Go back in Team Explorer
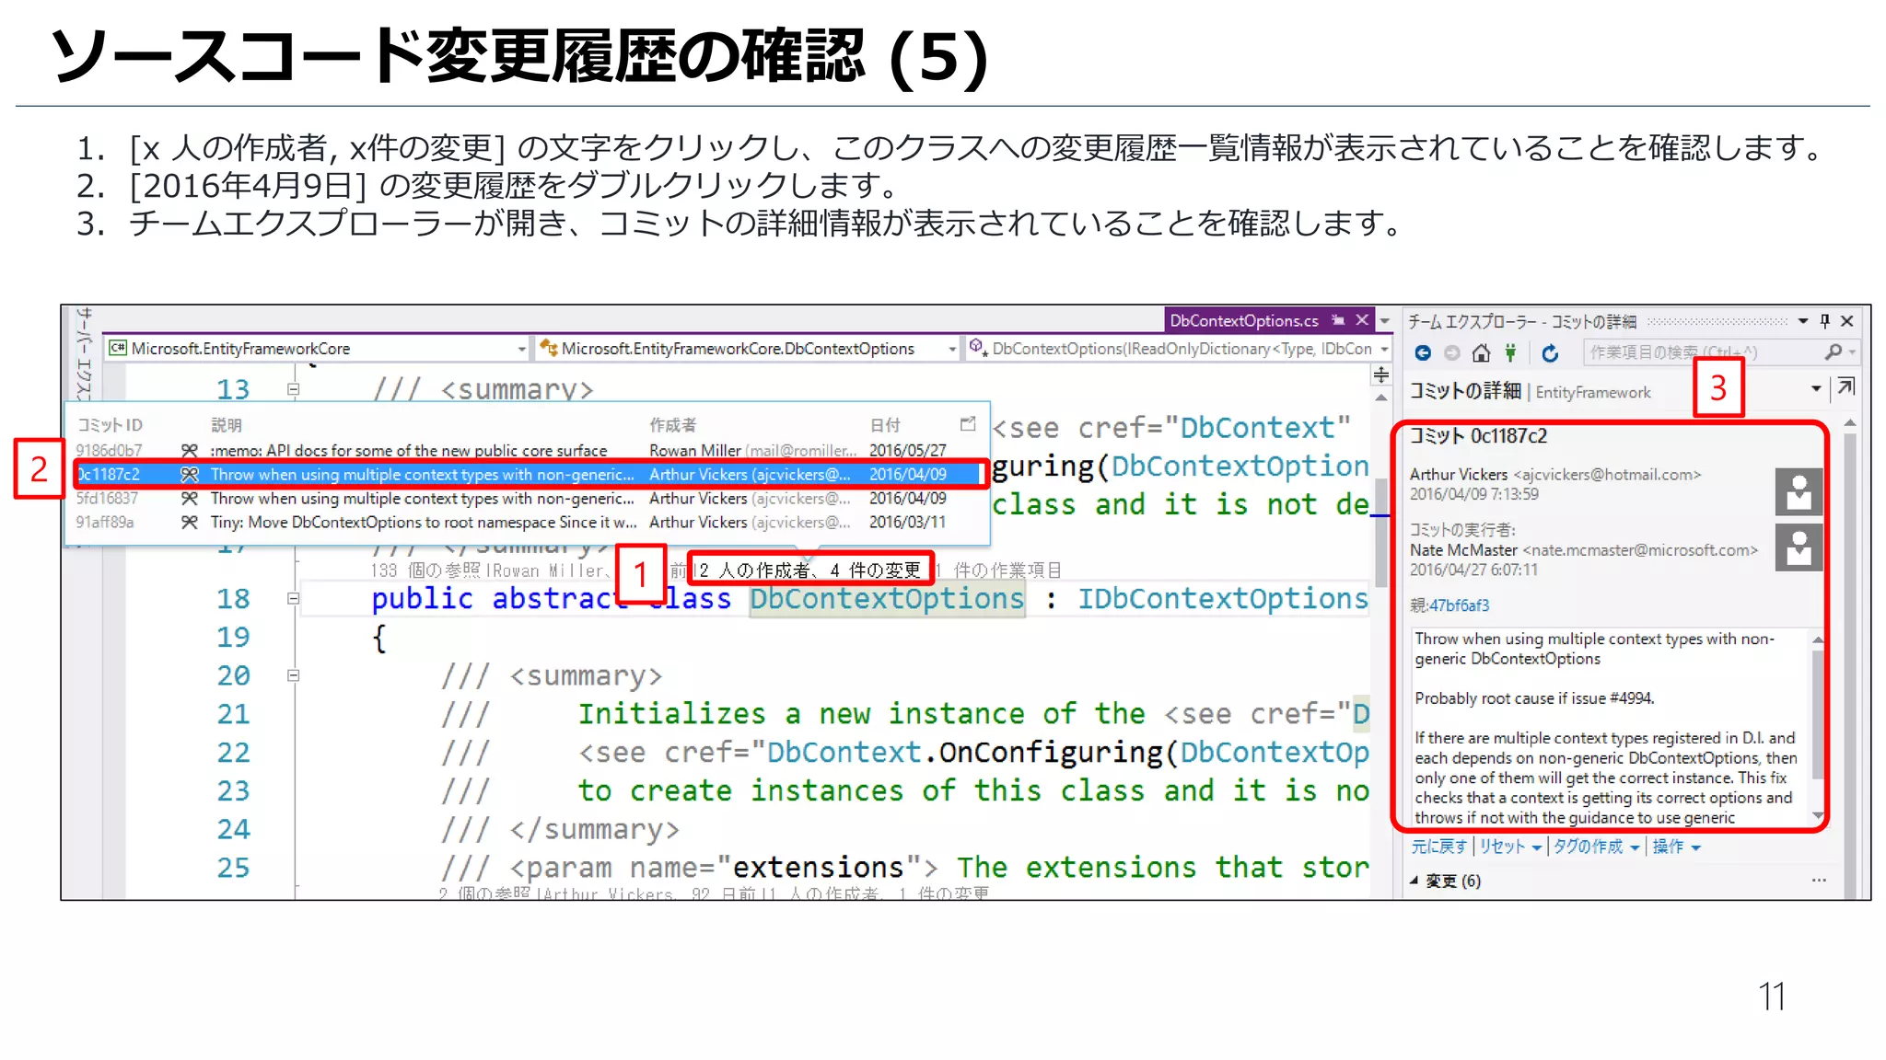 pyautogui.click(x=1423, y=352)
